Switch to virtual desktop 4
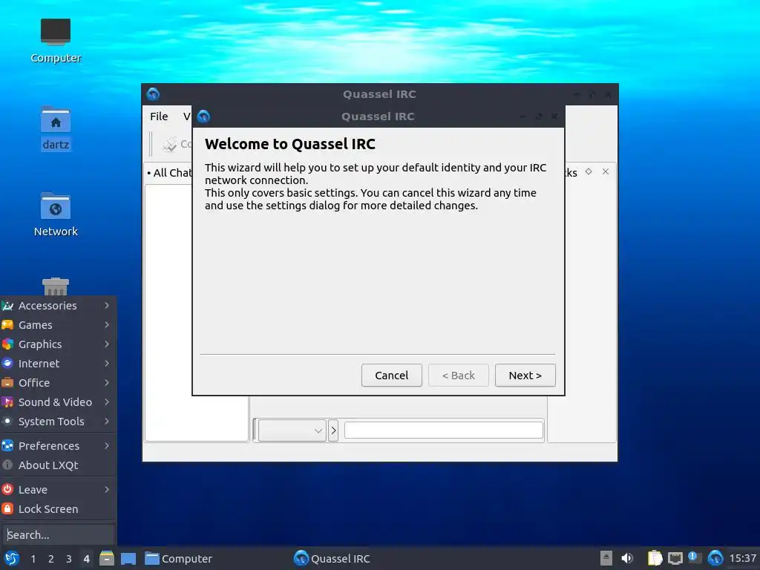This screenshot has width=760, height=570. point(86,559)
